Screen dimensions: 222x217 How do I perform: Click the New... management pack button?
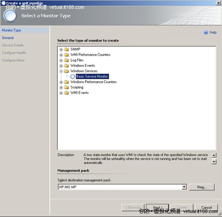202,187
